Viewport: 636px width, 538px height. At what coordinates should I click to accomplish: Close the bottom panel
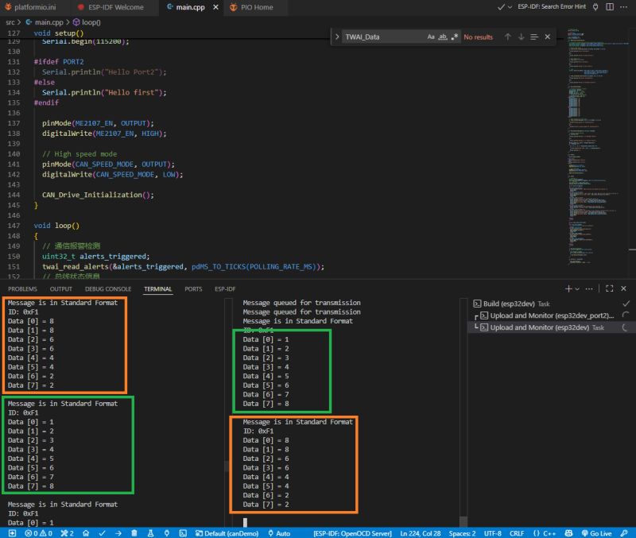click(624, 288)
